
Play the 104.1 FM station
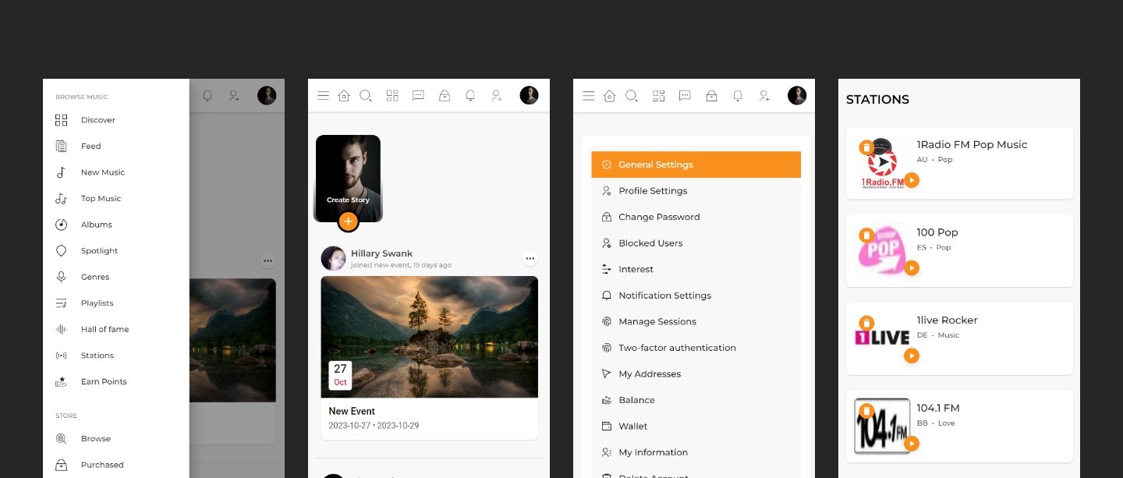(x=912, y=444)
